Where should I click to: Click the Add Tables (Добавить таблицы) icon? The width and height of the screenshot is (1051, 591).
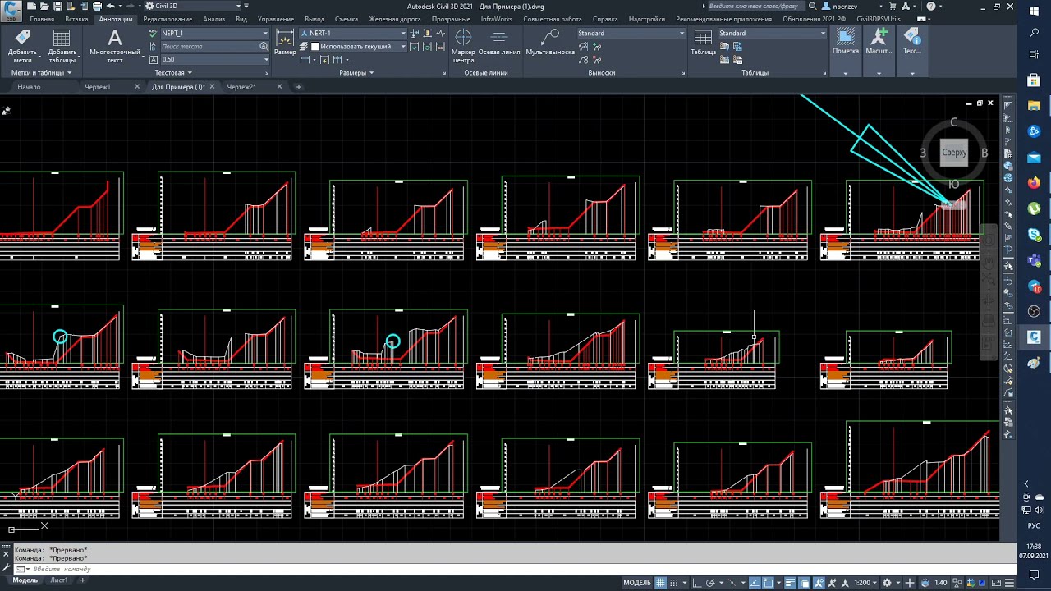pyautogui.click(x=62, y=38)
